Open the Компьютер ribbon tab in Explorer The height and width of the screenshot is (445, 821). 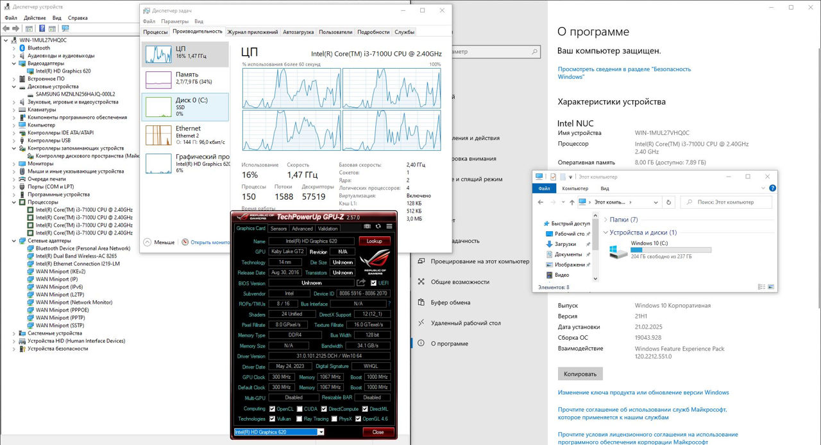[575, 188]
